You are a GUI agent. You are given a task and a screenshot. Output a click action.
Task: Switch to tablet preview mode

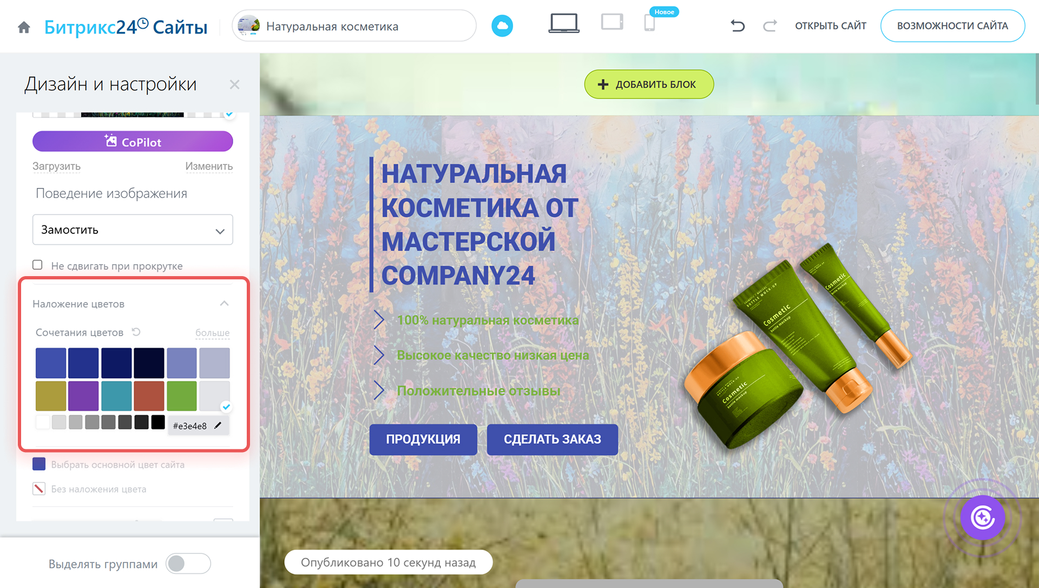pyautogui.click(x=611, y=23)
